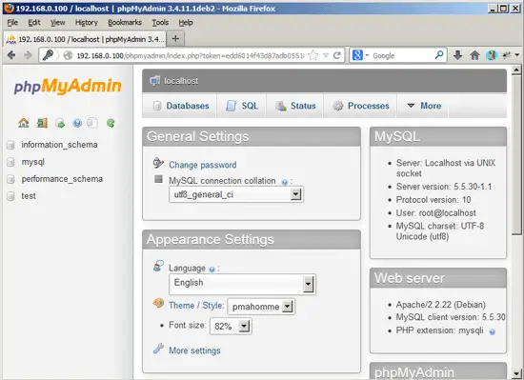Image resolution: width=524 pixels, height=380 pixels.
Task: Open the Theme dropdown showing pmahomme
Action: tap(261, 307)
